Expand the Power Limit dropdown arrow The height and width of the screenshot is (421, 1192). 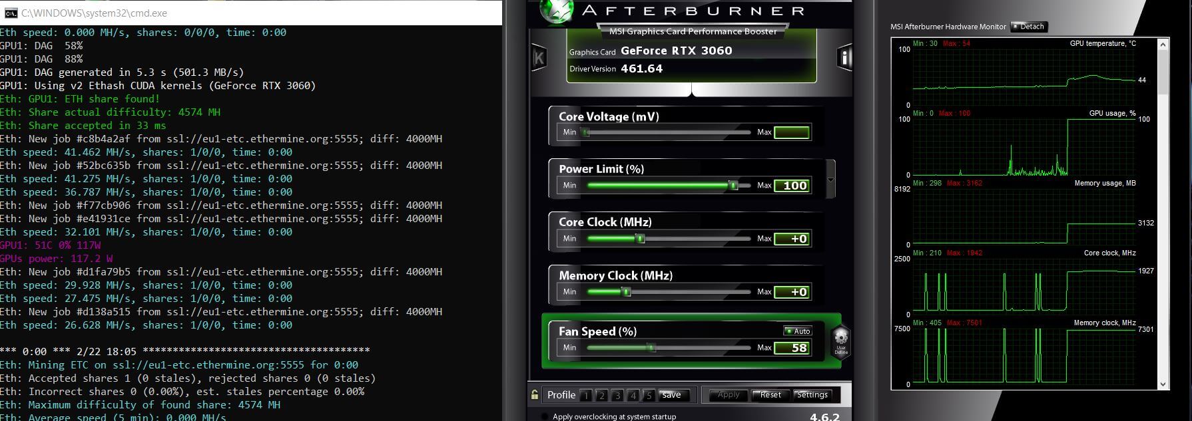click(x=830, y=180)
